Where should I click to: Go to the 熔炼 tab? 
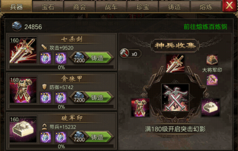[206, 7]
